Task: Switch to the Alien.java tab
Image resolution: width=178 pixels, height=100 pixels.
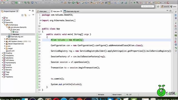Action: [x=43, y=11]
